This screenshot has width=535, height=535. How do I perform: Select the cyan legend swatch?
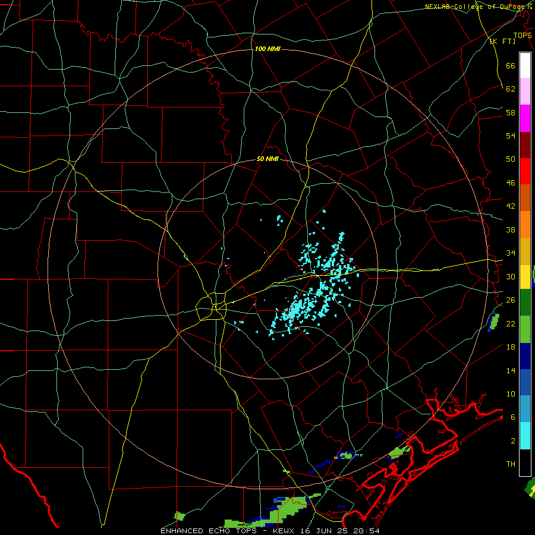tap(525, 436)
